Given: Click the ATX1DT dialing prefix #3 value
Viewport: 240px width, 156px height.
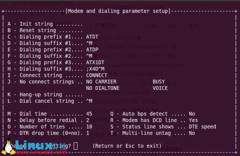Looking at the screenshot, I should (95, 62).
